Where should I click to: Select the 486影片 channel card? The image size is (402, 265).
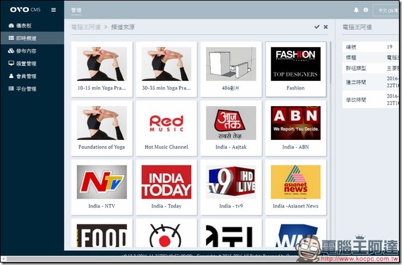231,69
